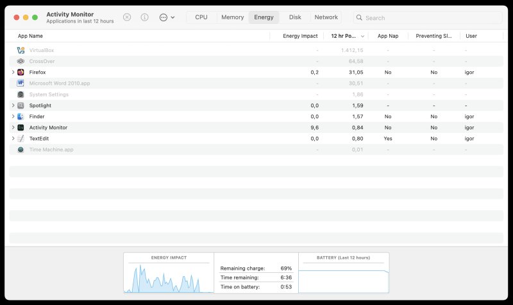Expand the TextEdit process row
The image size is (513, 305).
(x=13, y=139)
